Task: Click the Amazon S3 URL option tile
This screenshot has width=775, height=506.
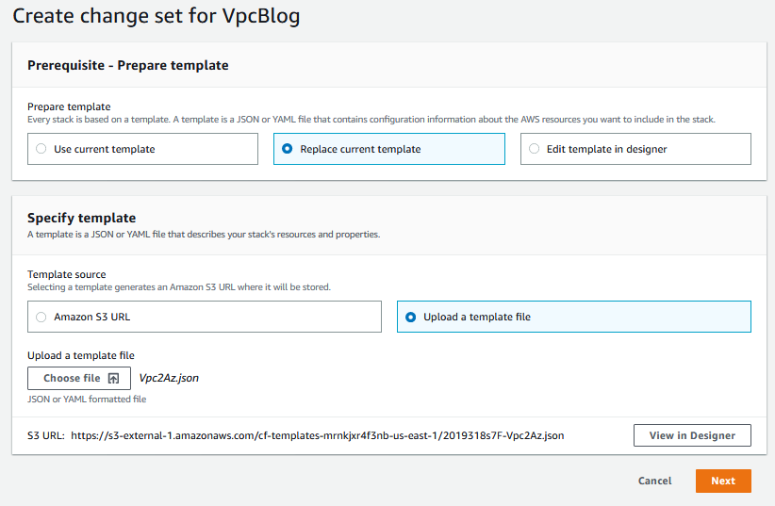Action: pos(205,317)
